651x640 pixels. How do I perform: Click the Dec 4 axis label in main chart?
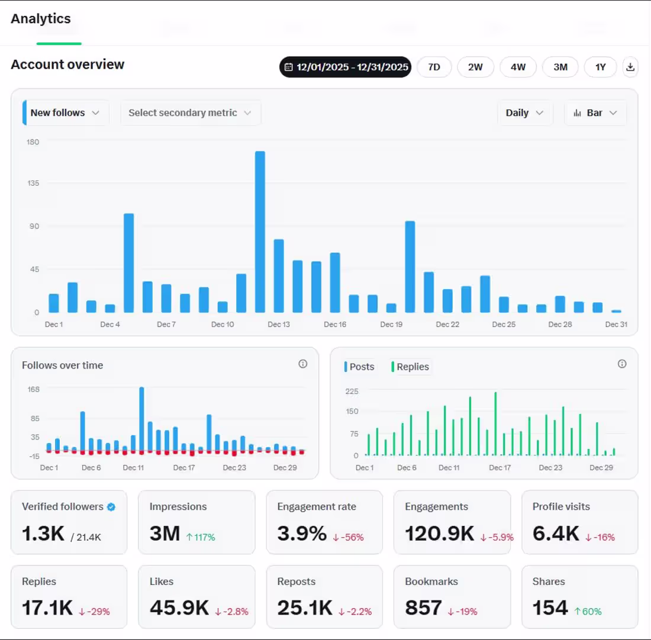click(x=110, y=325)
